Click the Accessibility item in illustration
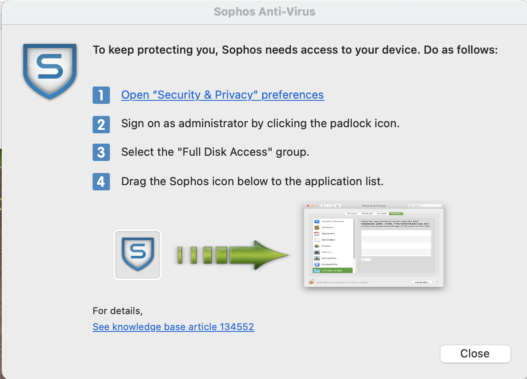The width and height of the screenshot is (527, 379). tap(326, 264)
